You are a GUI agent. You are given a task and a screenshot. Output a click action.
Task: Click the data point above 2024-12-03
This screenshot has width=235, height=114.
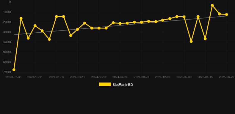pyautogui.click(x=163, y=20)
